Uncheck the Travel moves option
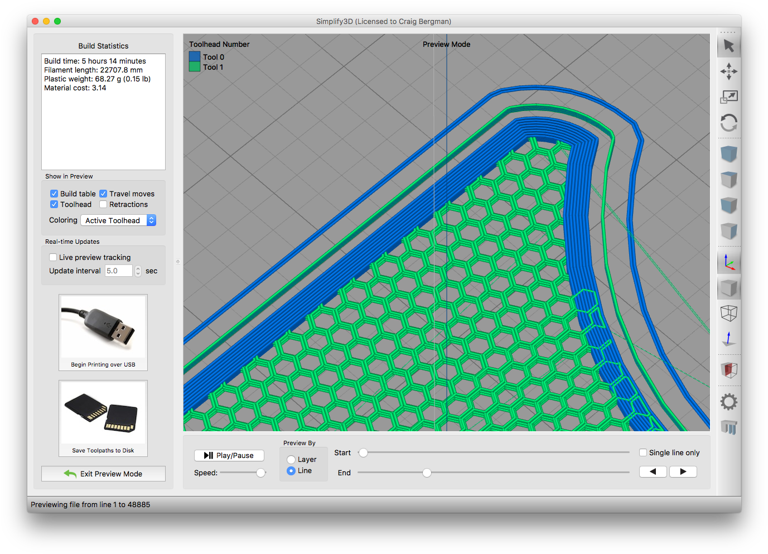The height and width of the screenshot is (554, 768). 103,194
